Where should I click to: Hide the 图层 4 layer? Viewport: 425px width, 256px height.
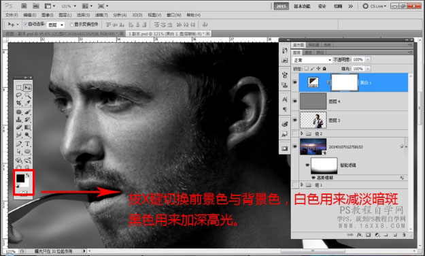295,101
